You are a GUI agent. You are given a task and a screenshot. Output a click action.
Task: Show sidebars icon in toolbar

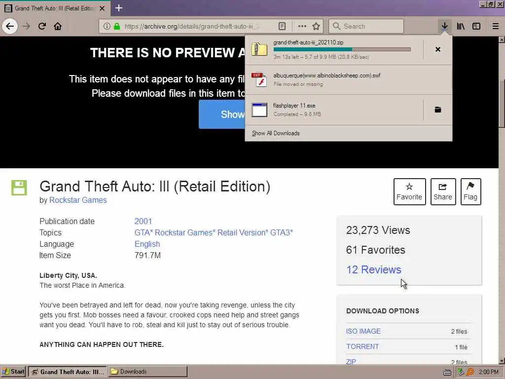click(476, 26)
